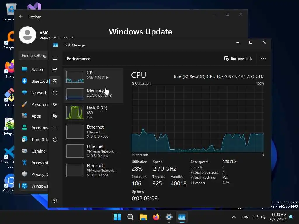This screenshot has width=299, height=224.
Task: Click ENG language indicator
Action: coord(245,217)
